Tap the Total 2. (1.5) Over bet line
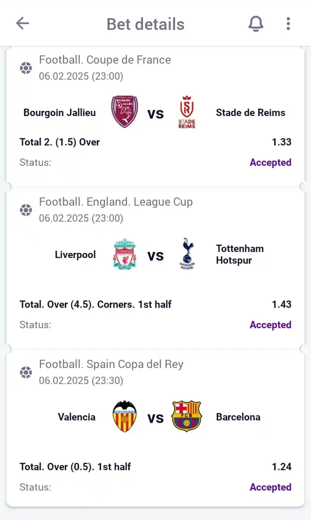 point(60,142)
